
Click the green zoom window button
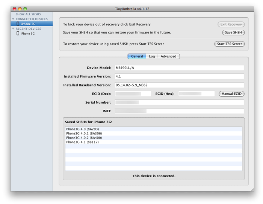[26, 9]
